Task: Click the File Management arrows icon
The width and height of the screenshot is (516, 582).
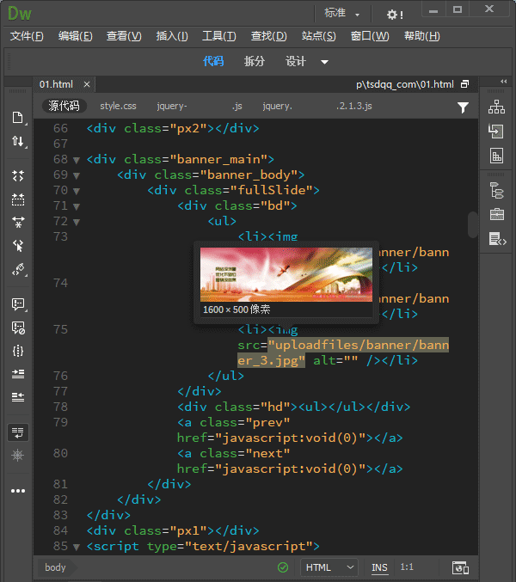Action: pos(17,141)
